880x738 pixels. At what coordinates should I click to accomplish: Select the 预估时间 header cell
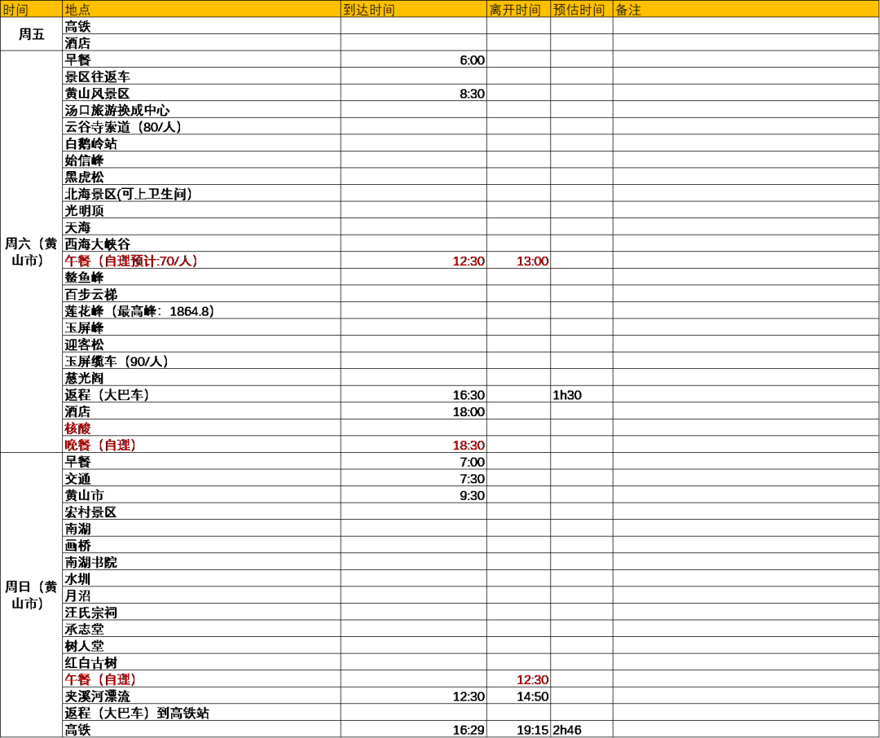[x=582, y=10]
